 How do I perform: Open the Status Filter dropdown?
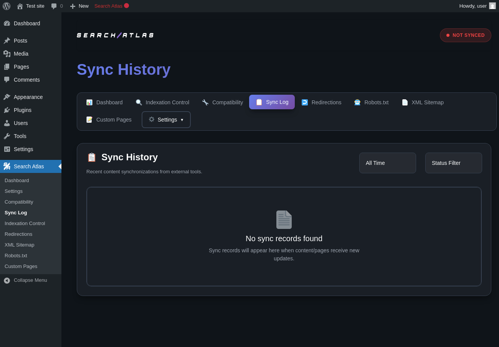[x=453, y=163]
